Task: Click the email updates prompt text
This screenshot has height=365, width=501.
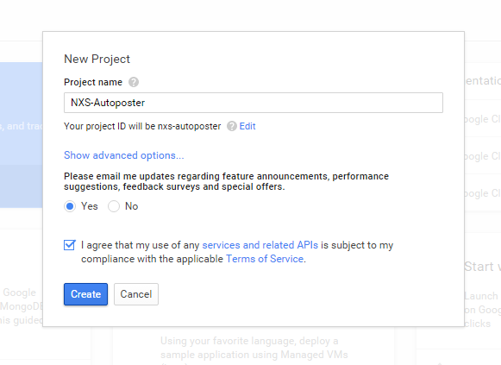Action: (226, 181)
